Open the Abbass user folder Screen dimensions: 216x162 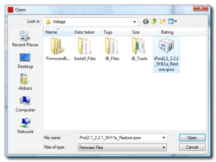coord(25,82)
